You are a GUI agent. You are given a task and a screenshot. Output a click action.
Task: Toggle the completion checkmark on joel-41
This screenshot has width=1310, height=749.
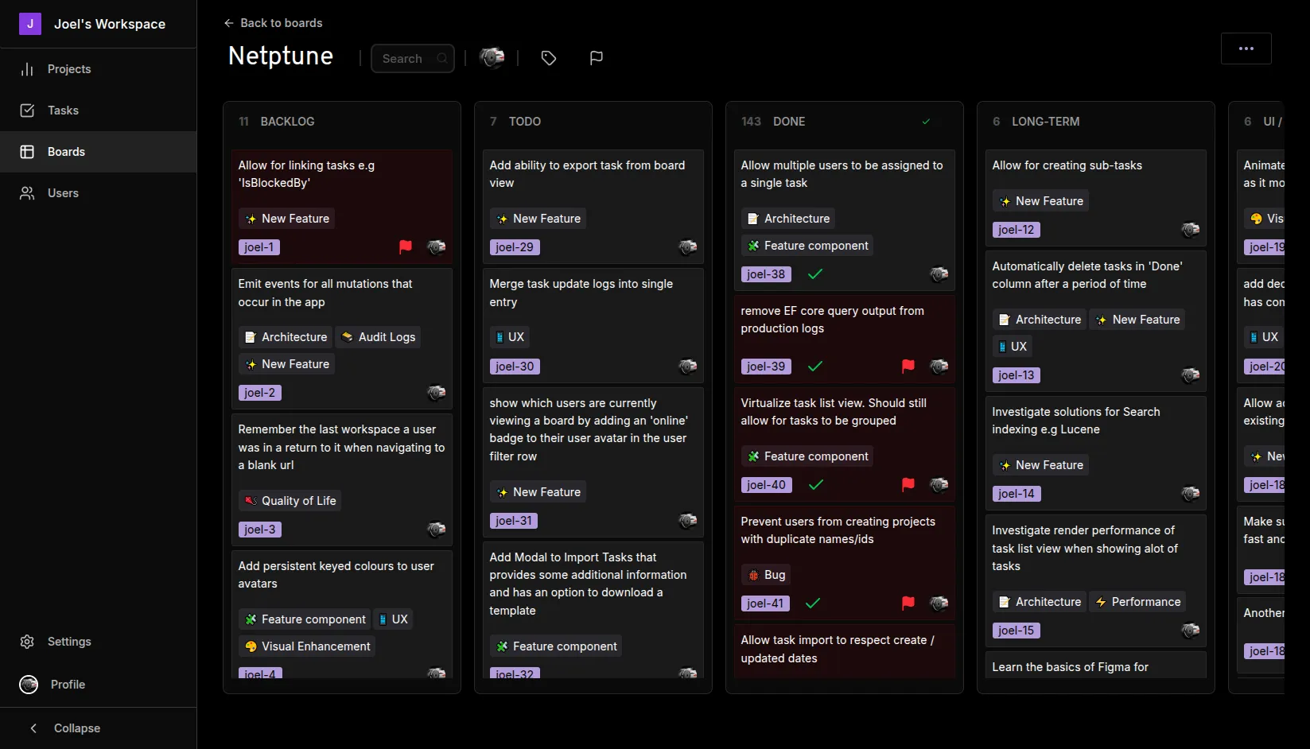click(x=813, y=603)
